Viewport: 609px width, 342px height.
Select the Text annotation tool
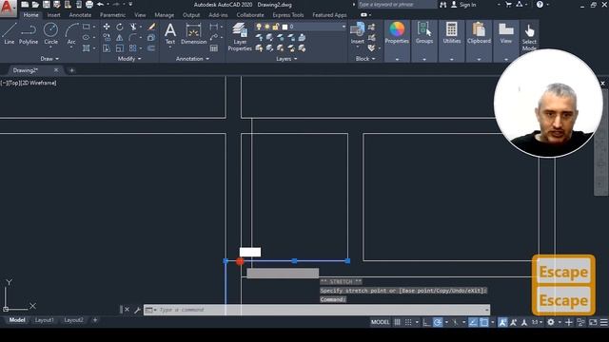[x=170, y=34]
